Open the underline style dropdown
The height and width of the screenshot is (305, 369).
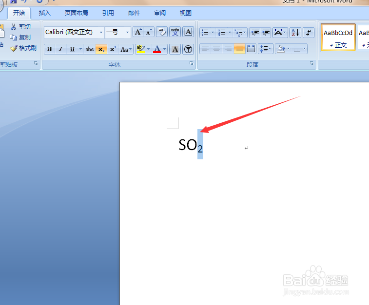coord(80,49)
